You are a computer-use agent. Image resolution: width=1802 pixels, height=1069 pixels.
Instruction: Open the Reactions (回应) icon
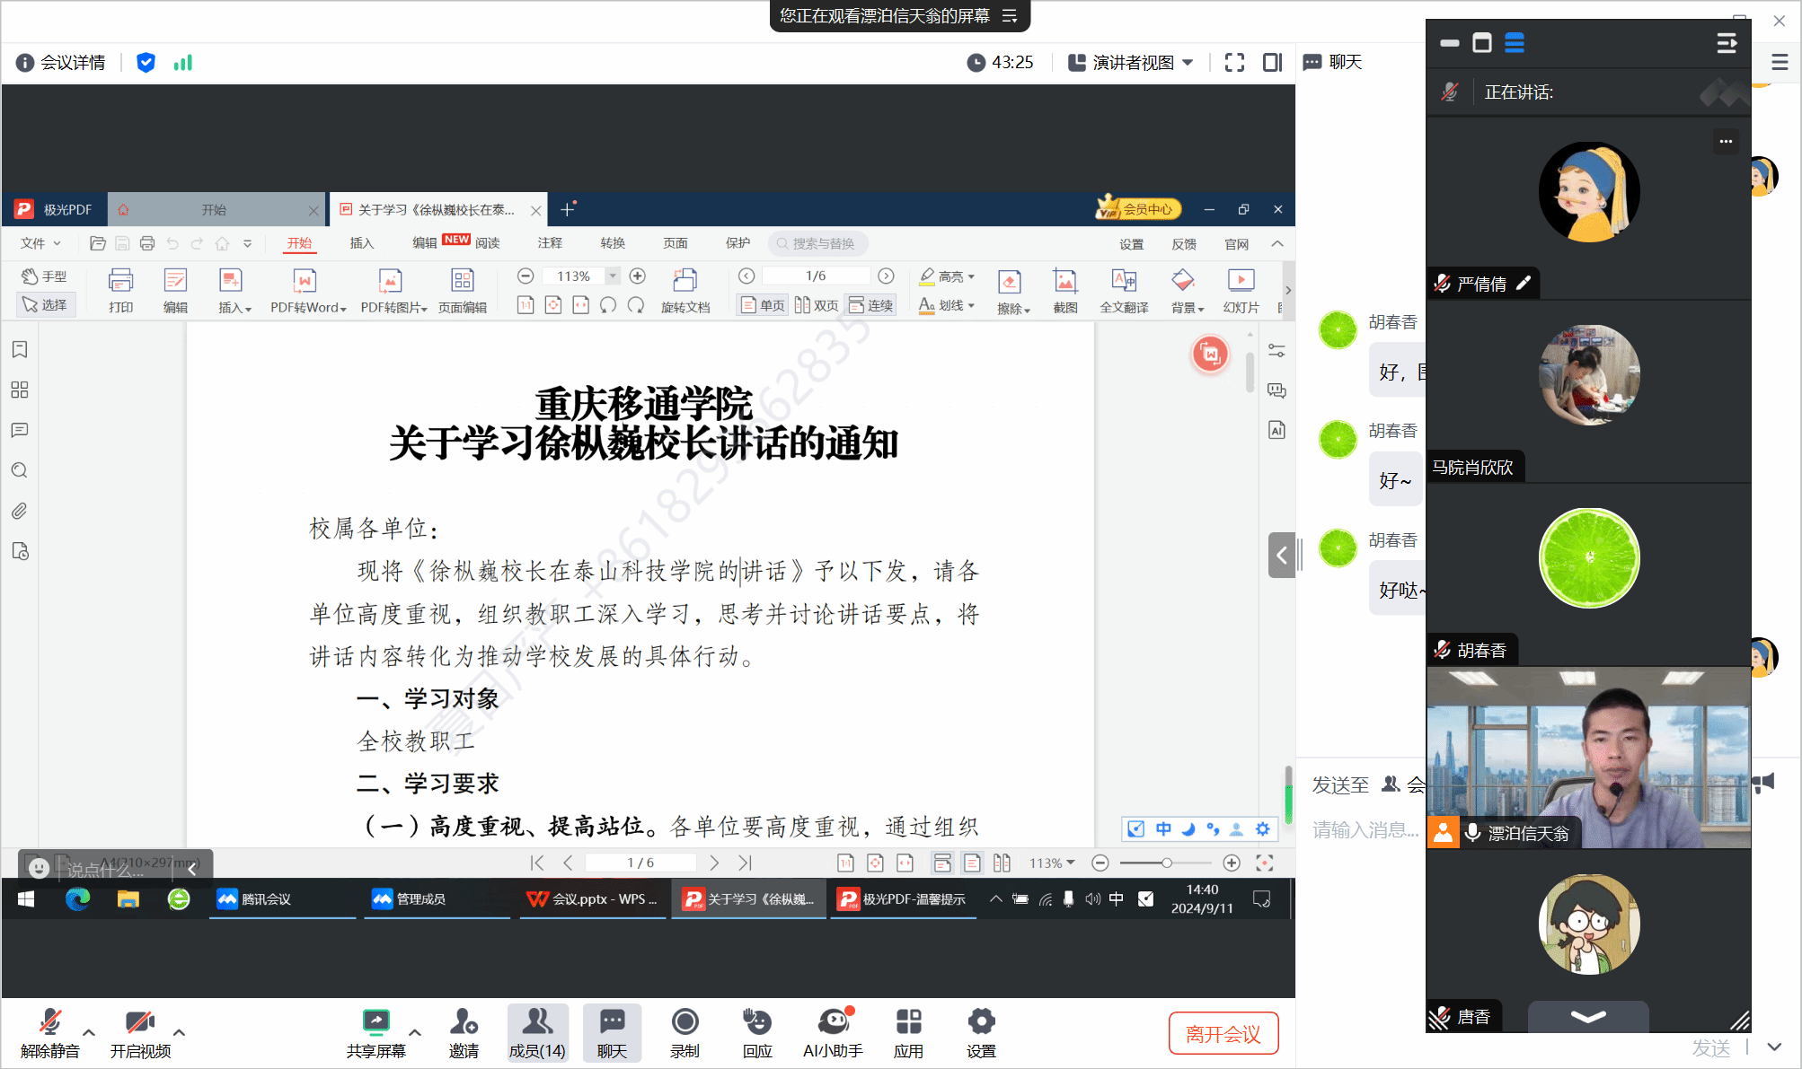click(x=757, y=1022)
